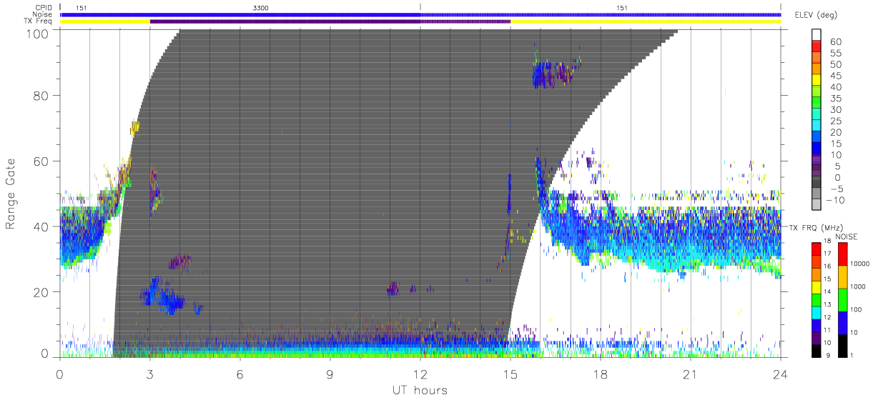Viewport: 878px width, 405px height.
Task: Click the 60 tick on the Range Gate axis
Action: [x=41, y=161]
